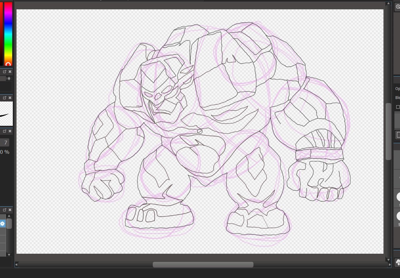
Task: Float the docker showing the brush stroke preview
Action: coord(5,98)
